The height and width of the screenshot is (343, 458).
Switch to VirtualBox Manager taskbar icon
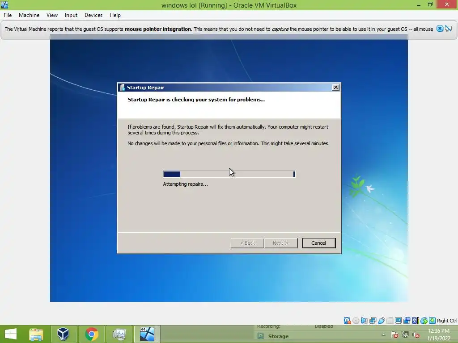[x=63, y=334]
